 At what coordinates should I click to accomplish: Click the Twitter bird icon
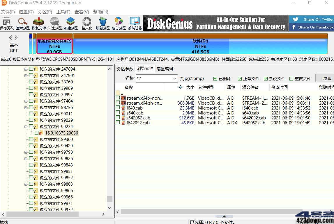296,19
